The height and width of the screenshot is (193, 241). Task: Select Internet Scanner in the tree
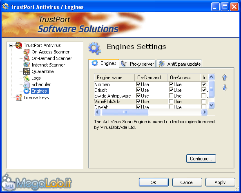coord(48,65)
